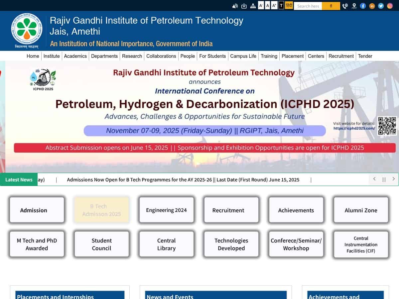This screenshot has width=399, height=299.
Task: Open the Conferece/Seminar/Workshop tile
Action: tap(296, 244)
